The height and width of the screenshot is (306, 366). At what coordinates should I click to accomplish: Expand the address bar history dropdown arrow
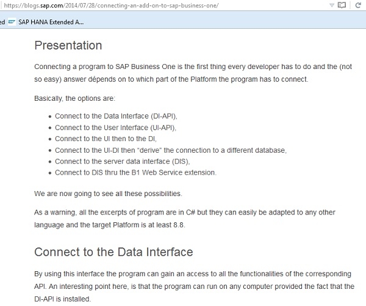(x=331, y=5)
